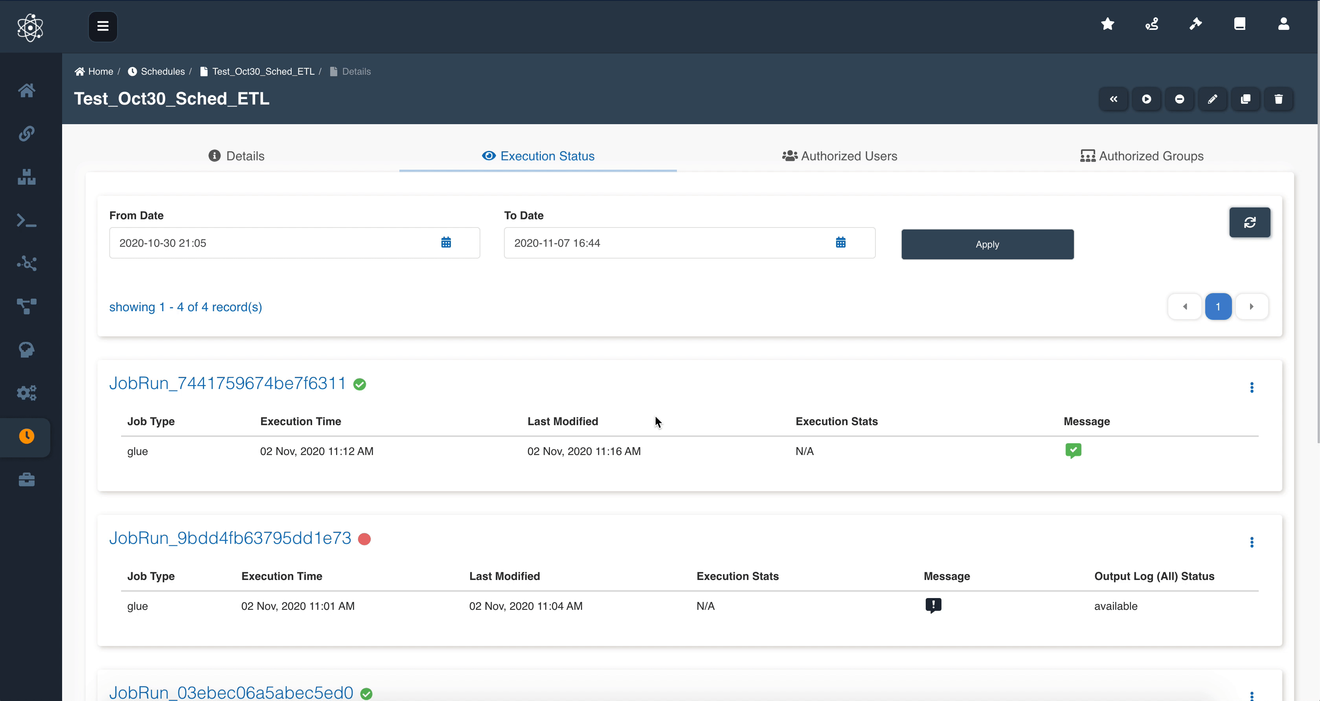View the failed job error message icon
This screenshot has height=701, width=1320.
pyautogui.click(x=933, y=605)
